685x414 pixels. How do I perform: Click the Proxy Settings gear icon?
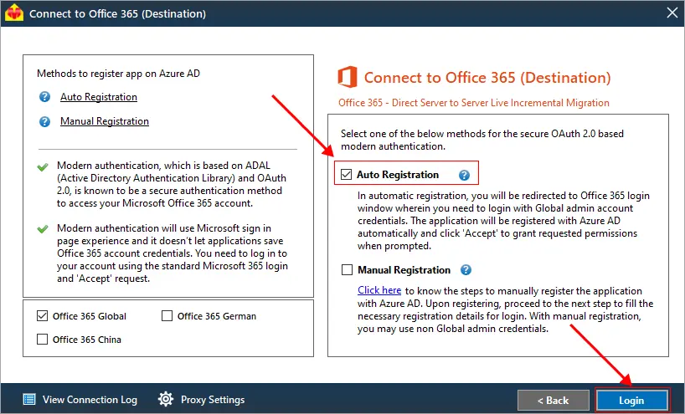[166, 399]
